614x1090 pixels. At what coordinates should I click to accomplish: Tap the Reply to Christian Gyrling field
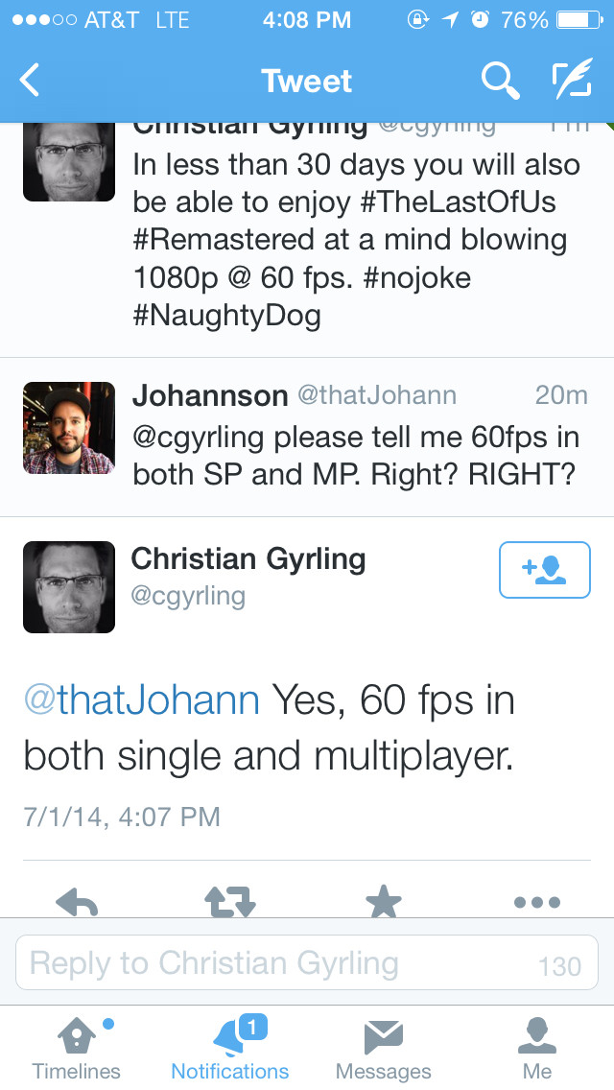[x=307, y=962]
